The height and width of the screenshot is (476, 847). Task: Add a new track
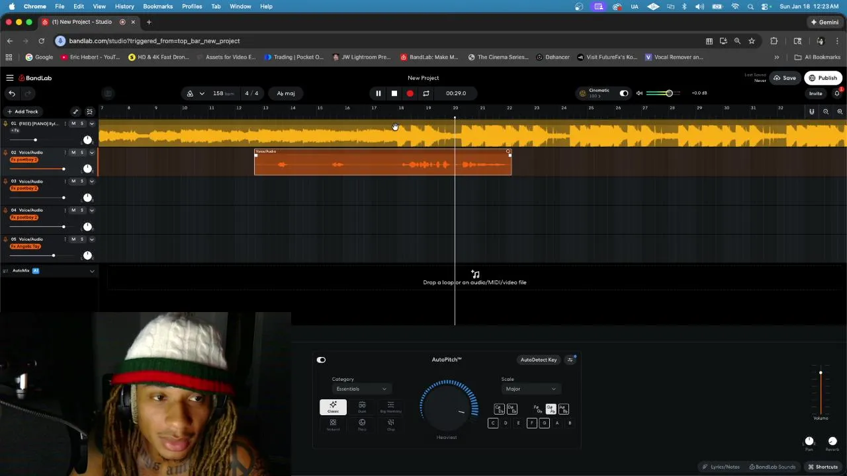coord(22,112)
